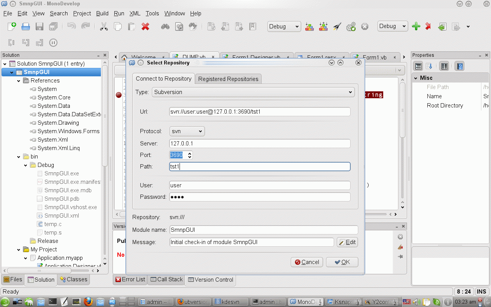Screen dimensions: 491x307
Task: Click the red X Delete toolbar icon
Action: [145, 26]
